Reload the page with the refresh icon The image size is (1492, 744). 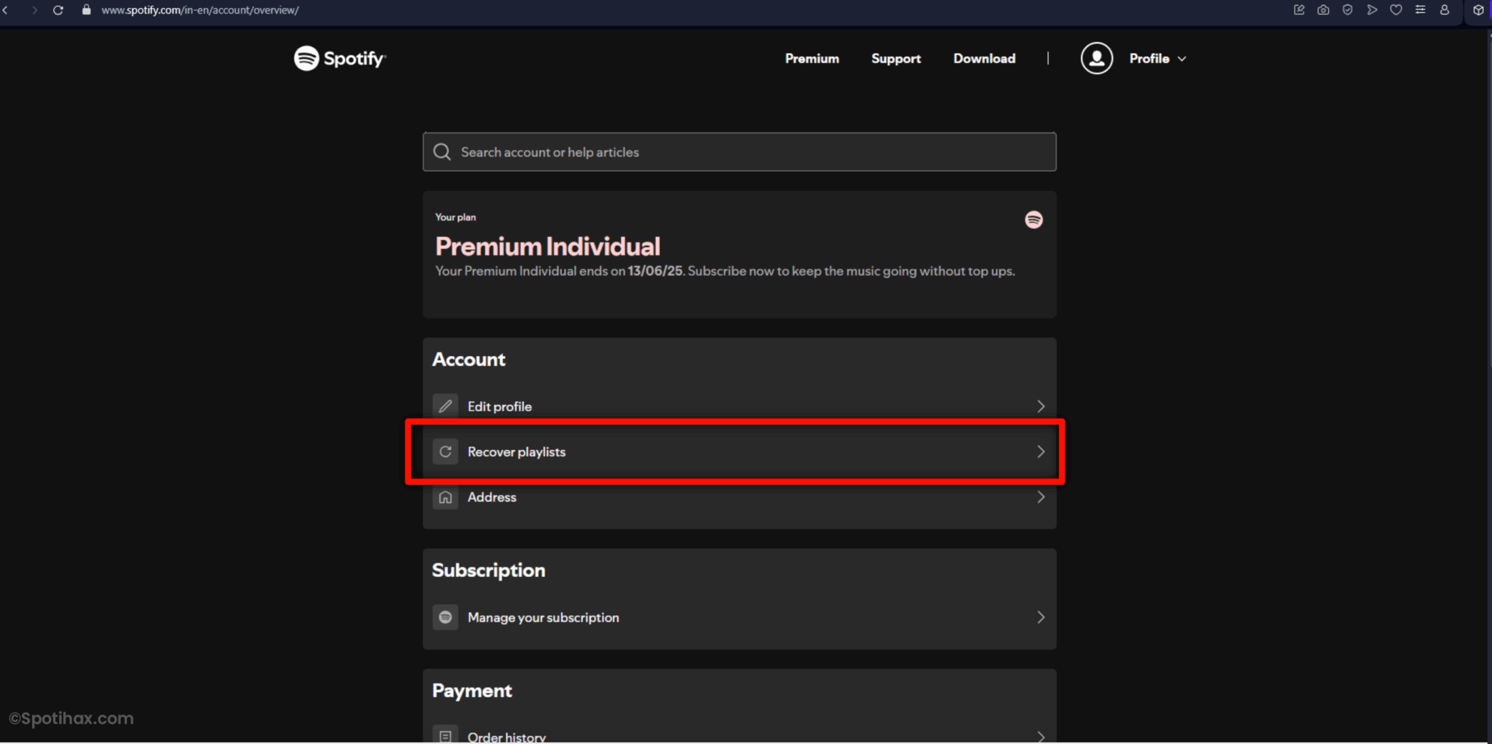[58, 10]
